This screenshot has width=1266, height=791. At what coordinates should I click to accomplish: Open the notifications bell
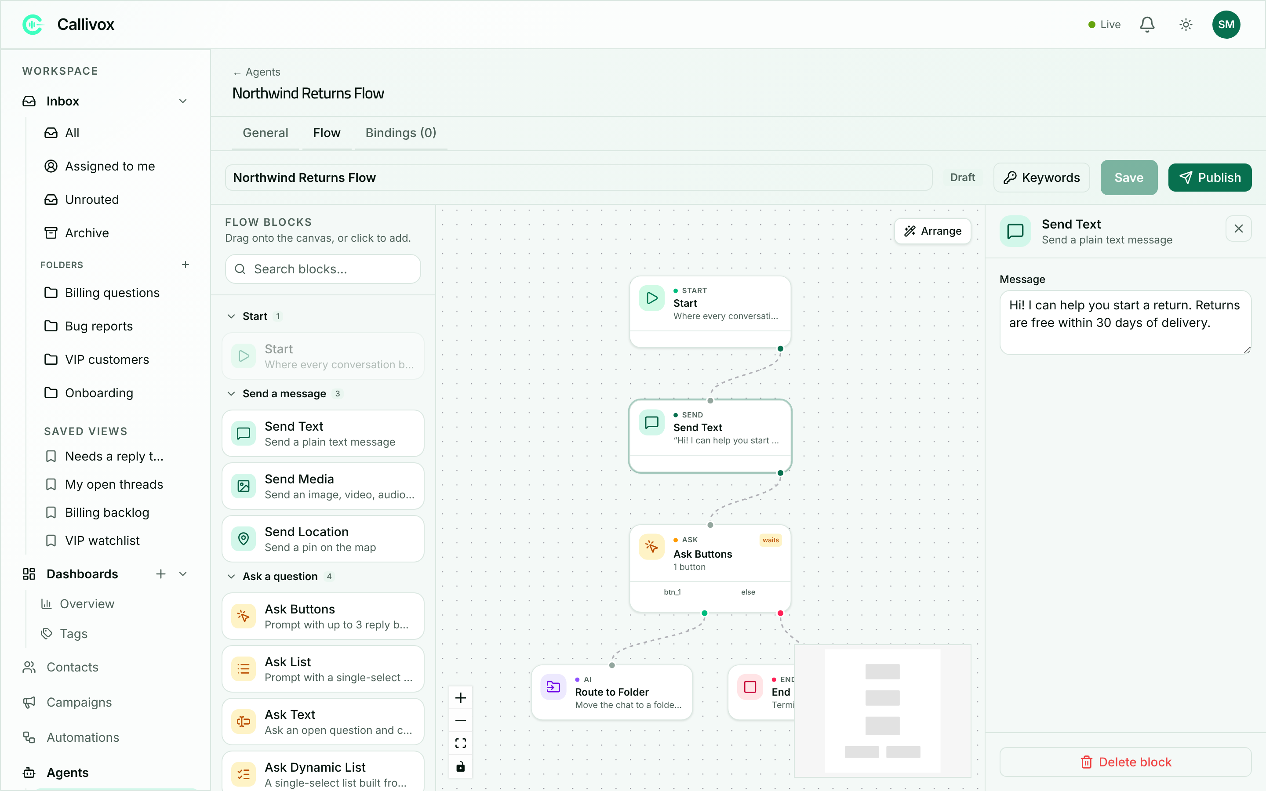(x=1147, y=25)
